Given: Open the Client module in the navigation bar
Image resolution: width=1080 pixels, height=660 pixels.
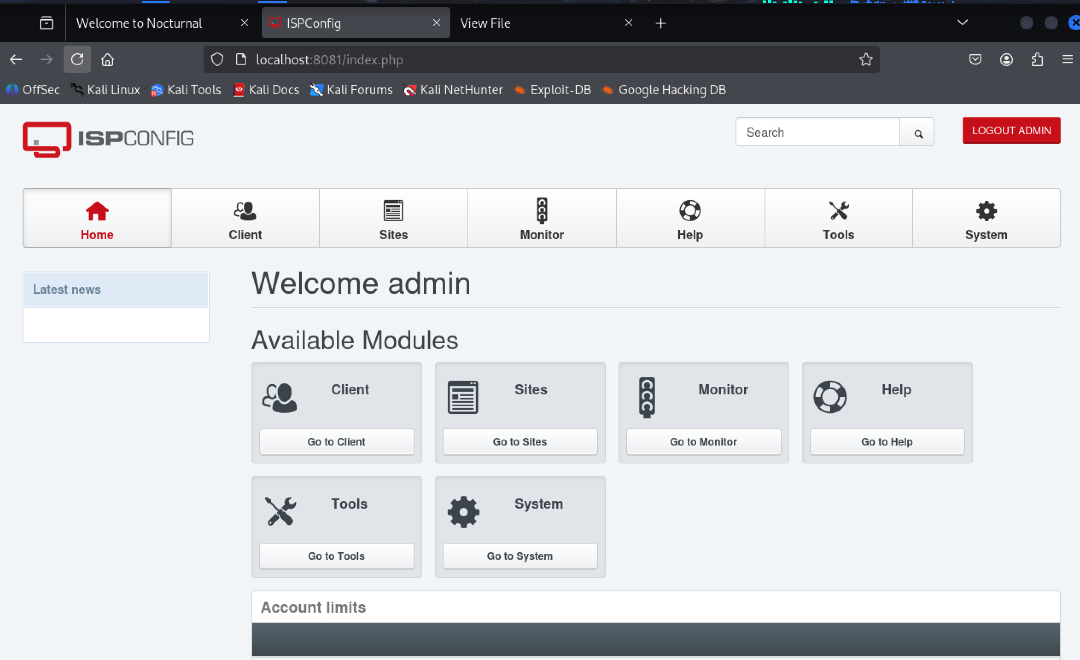Looking at the screenshot, I should [245, 218].
